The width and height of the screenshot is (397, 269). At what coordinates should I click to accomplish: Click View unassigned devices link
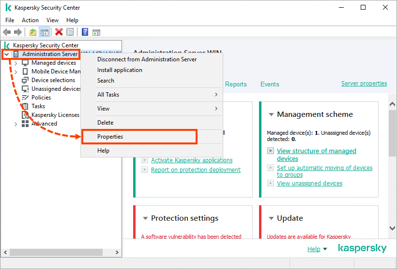tap(309, 184)
